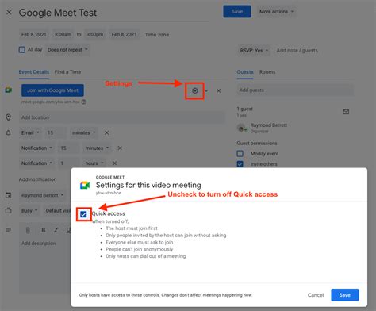Open the minutes unit dropdown in Email row

(84, 132)
